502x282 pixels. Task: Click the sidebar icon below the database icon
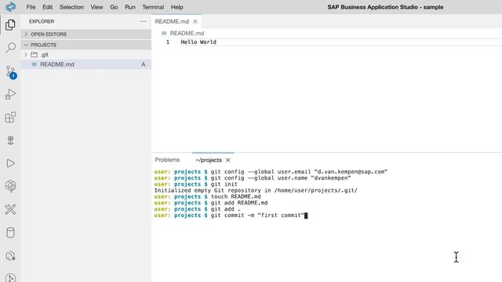(10, 255)
